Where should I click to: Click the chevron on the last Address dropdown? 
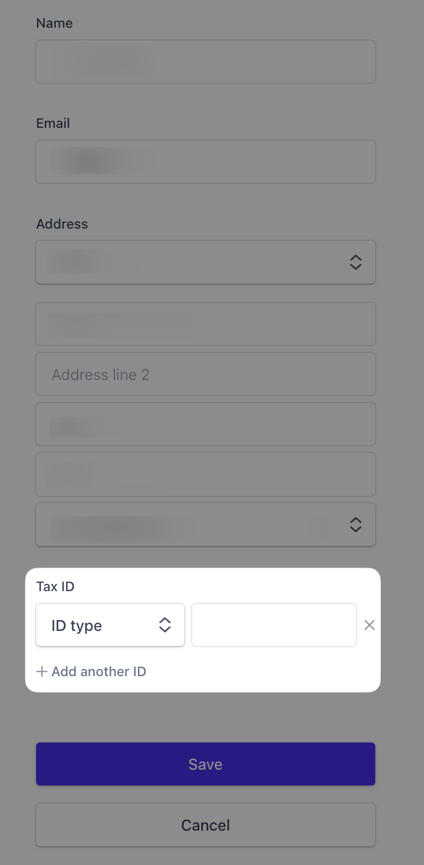click(x=355, y=525)
